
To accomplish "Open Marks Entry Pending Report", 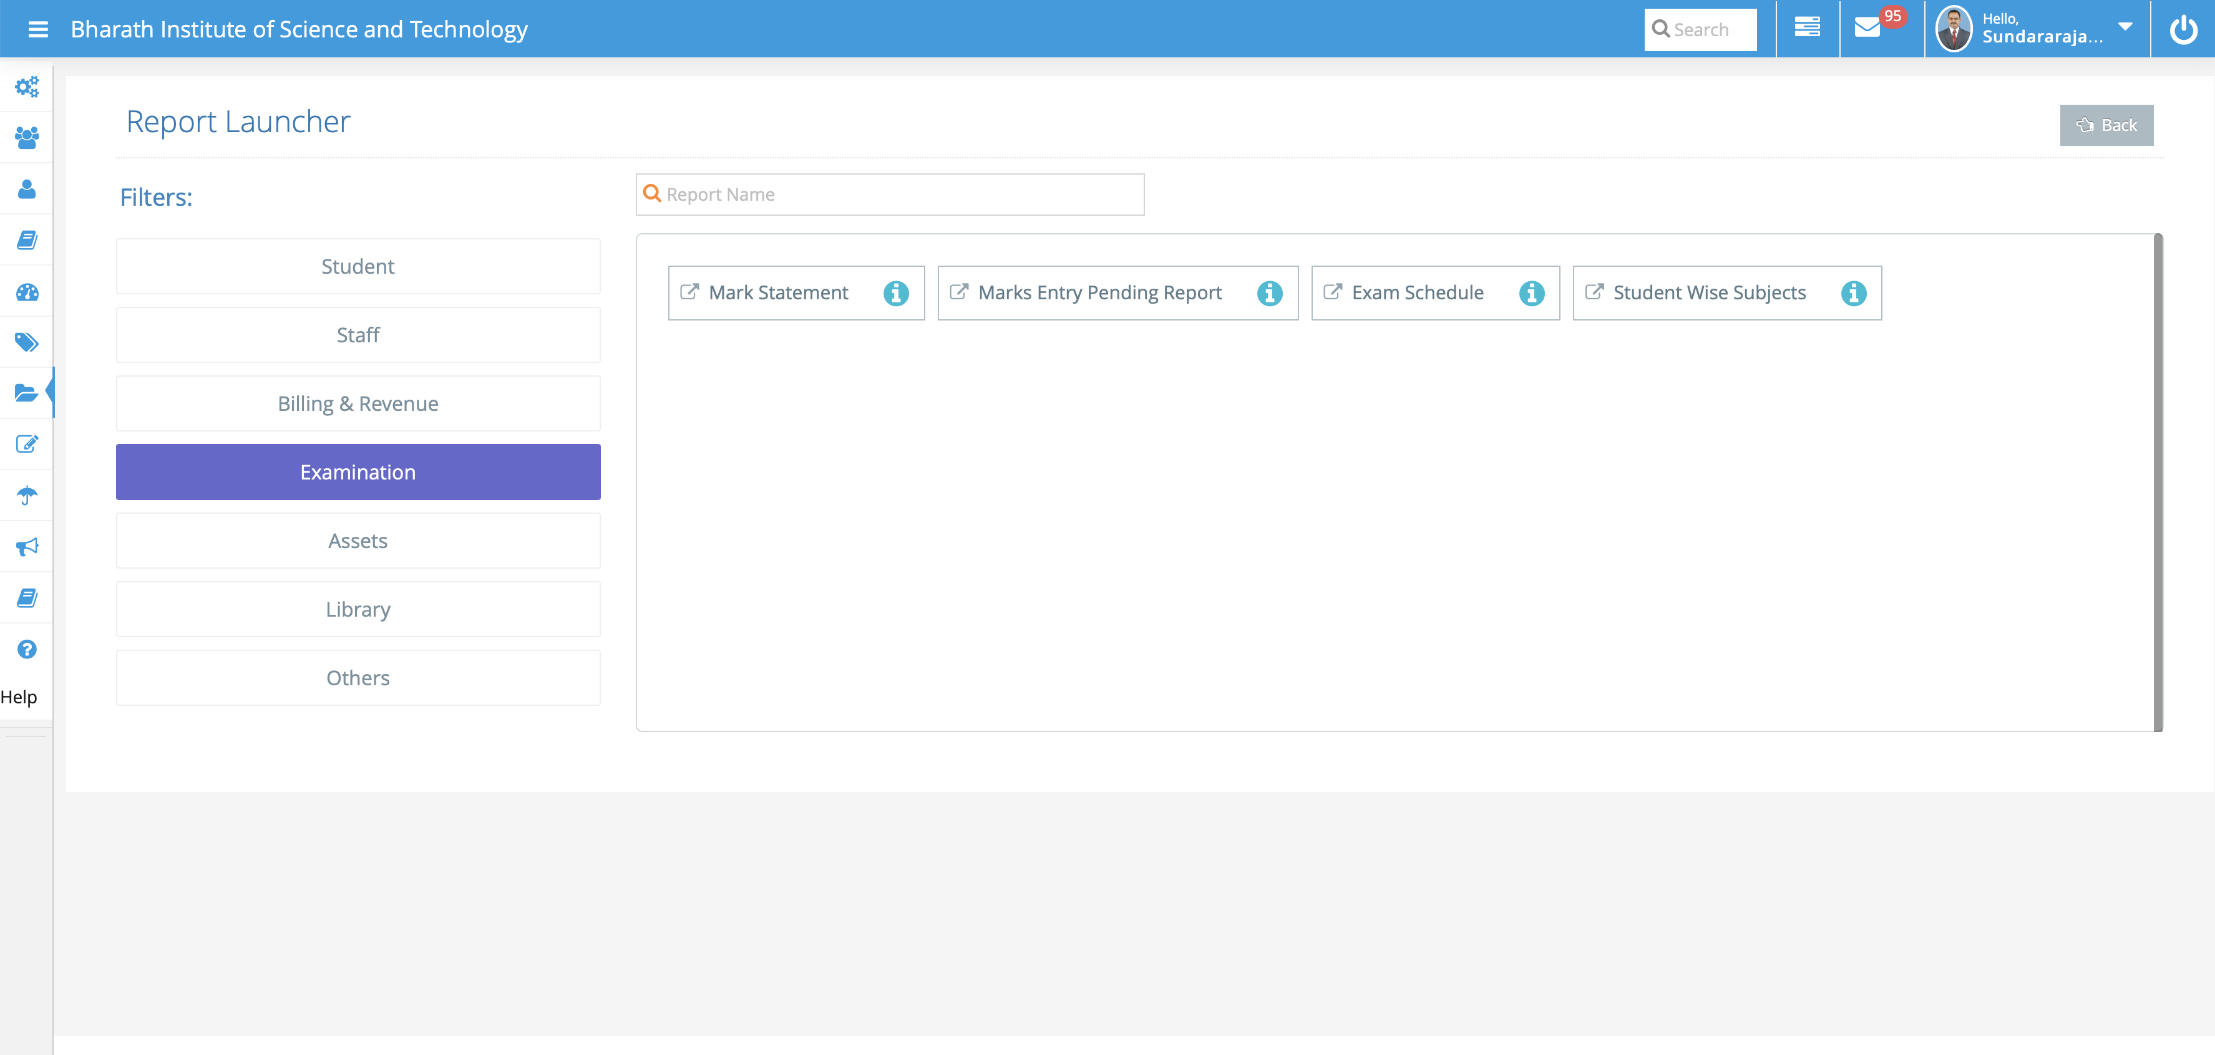I will [x=1099, y=293].
